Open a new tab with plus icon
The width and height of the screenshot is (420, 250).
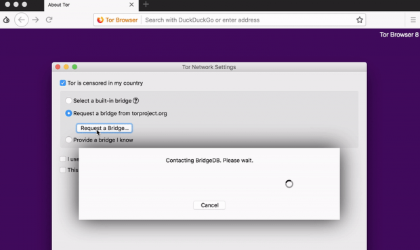146,5
